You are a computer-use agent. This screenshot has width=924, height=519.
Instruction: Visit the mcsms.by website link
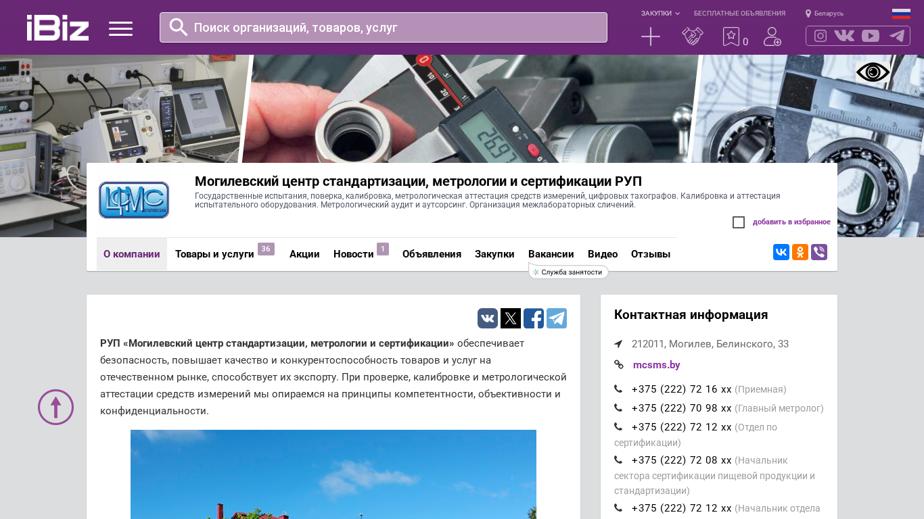(x=656, y=365)
